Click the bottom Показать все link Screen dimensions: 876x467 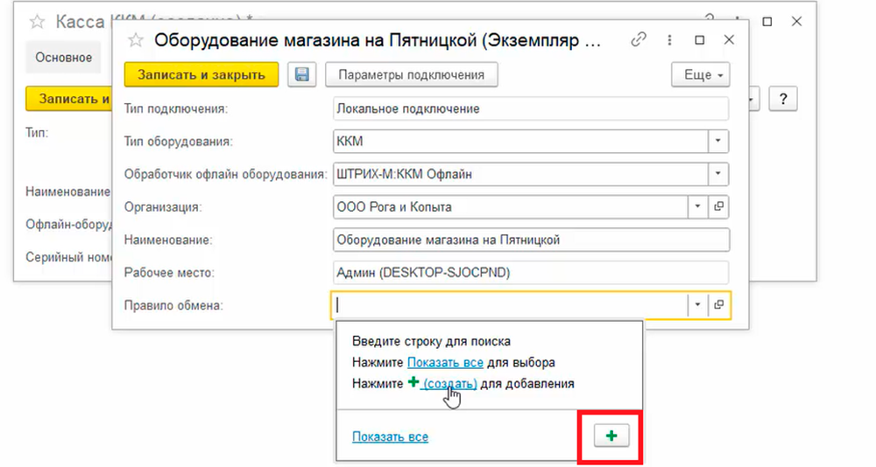pos(390,436)
